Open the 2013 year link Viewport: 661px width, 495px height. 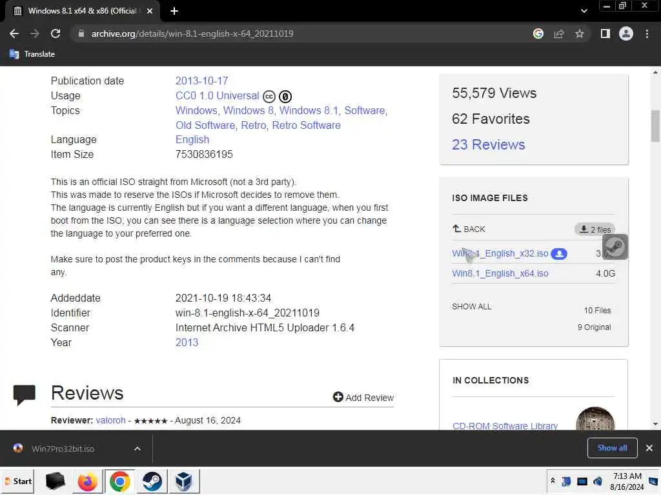pyautogui.click(x=187, y=343)
